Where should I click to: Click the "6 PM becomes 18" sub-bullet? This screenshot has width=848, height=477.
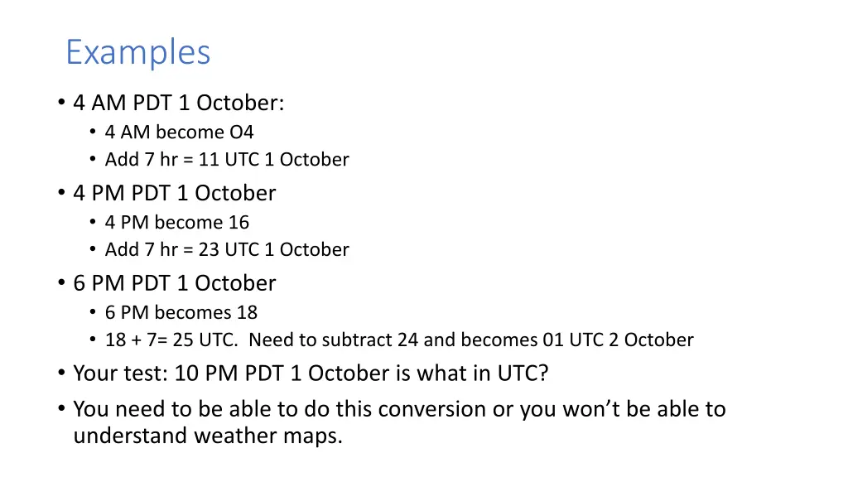[x=181, y=312]
